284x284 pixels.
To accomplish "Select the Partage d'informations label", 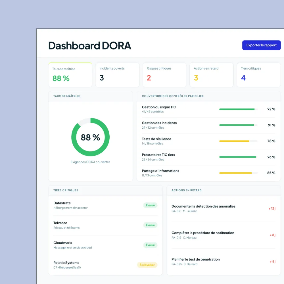I will [x=160, y=171].
